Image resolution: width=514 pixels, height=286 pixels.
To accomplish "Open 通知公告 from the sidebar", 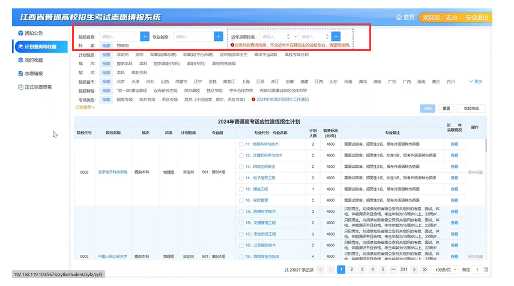I will (34, 33).
